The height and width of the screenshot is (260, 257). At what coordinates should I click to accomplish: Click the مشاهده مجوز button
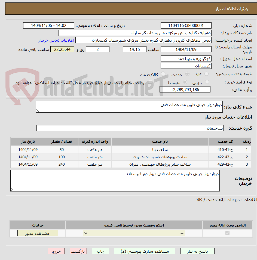38,233
